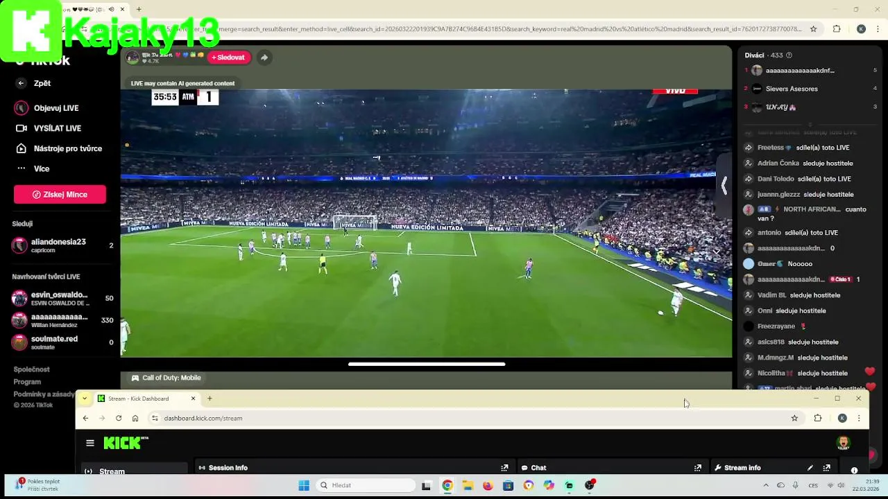Open File Explorer from the taskbar
Image resolution: width=888 pixels, height=499 pixels.
point(468,485)
